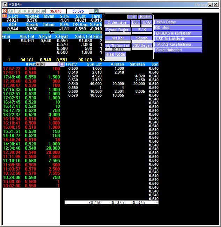Click the GR toolbar icon

click(x=37, y=11)
